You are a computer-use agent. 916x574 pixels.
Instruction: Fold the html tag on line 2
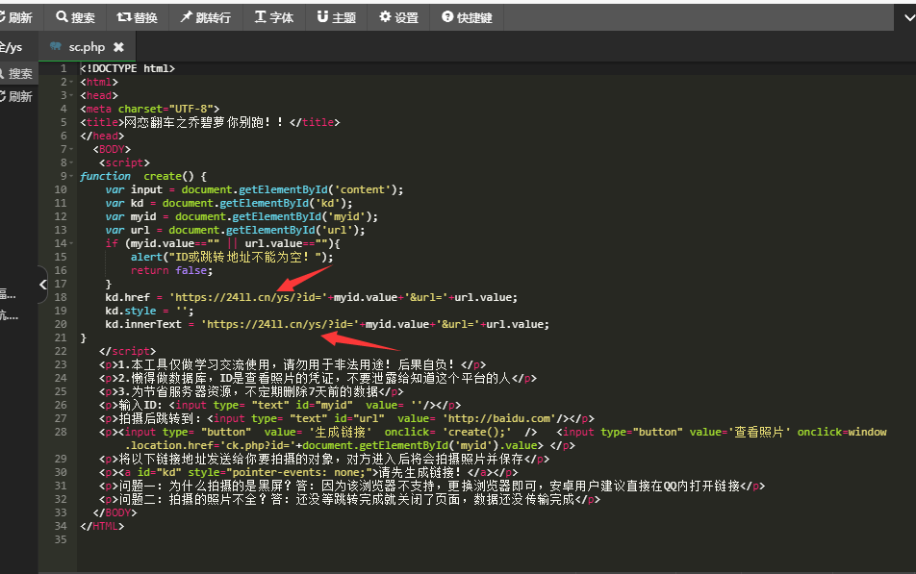(x=73, y=82)
